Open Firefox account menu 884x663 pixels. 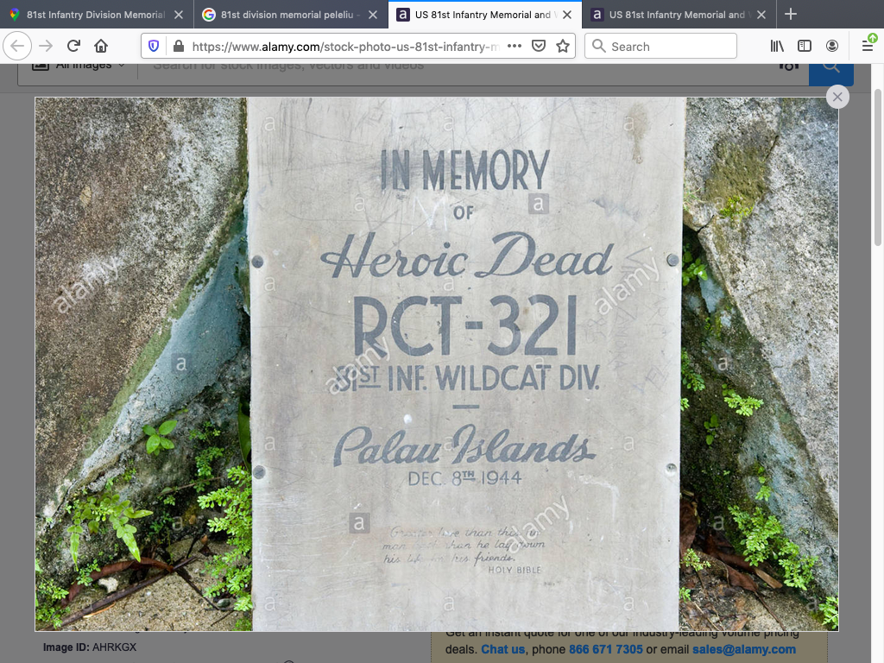click(832, 47)
